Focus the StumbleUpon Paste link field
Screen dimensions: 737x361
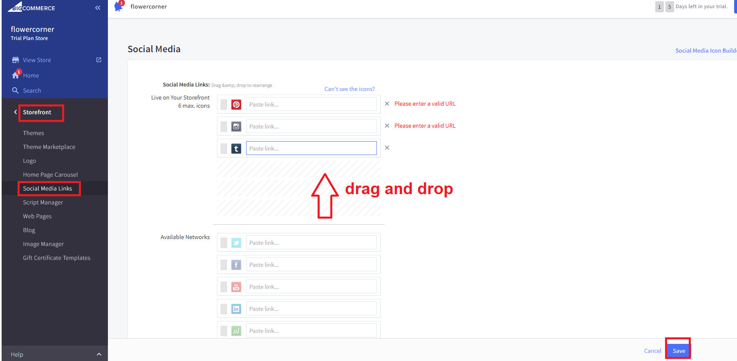[x=311, y=331]
